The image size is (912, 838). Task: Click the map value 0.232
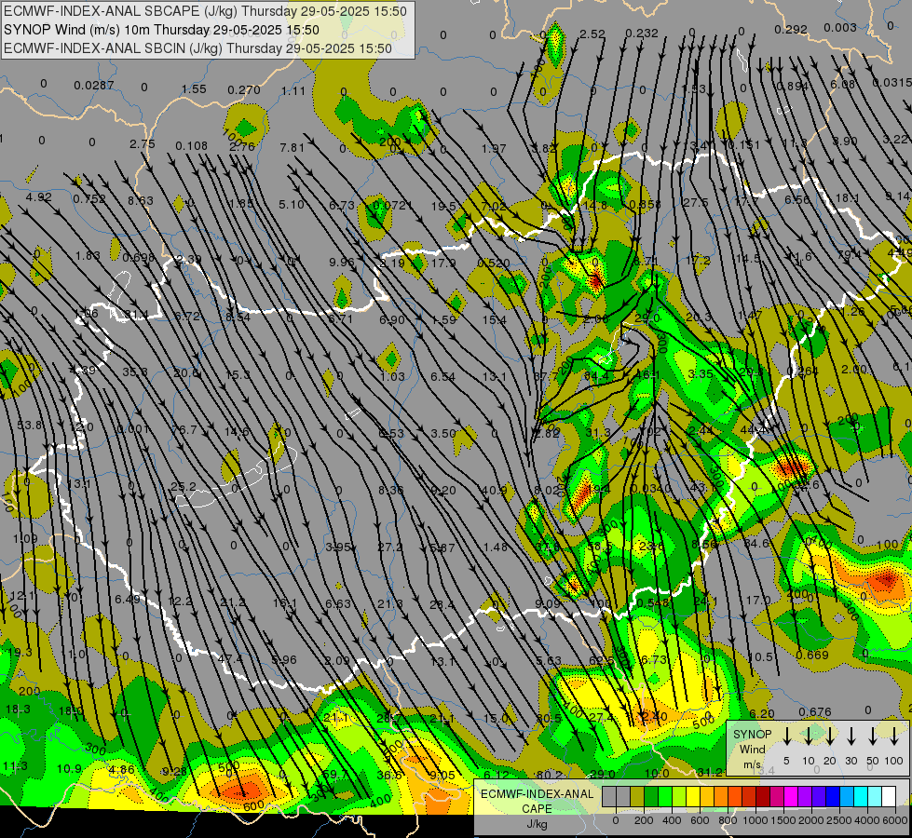642,34
